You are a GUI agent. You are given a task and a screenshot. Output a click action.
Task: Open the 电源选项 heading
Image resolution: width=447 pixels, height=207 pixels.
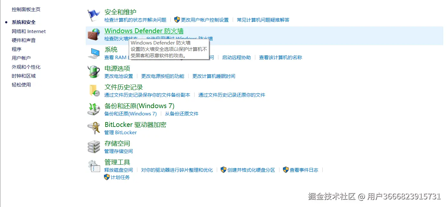point(117,68)
